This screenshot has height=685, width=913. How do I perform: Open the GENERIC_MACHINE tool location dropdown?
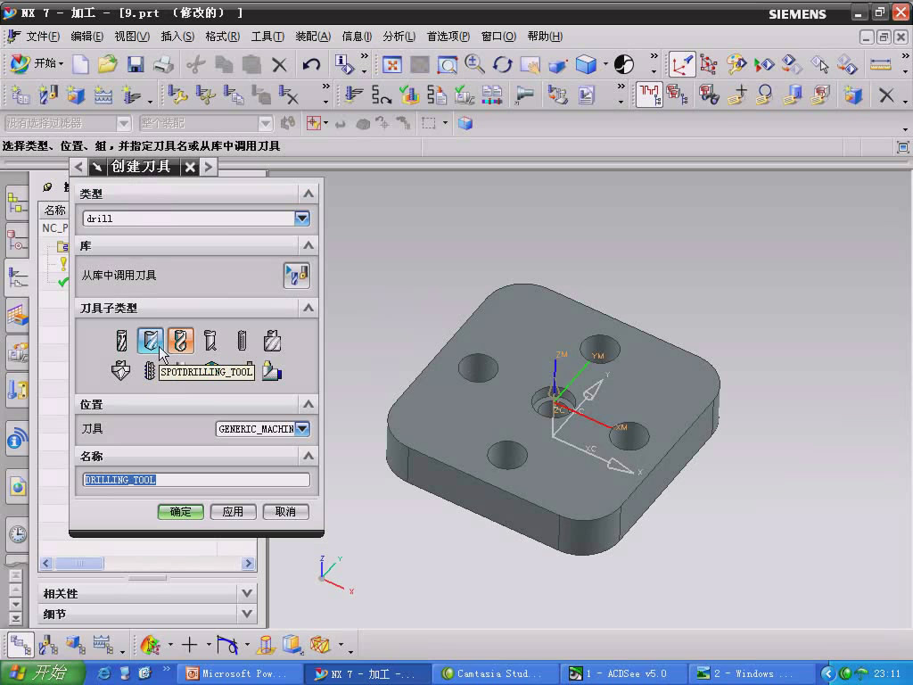click(301, 429)
